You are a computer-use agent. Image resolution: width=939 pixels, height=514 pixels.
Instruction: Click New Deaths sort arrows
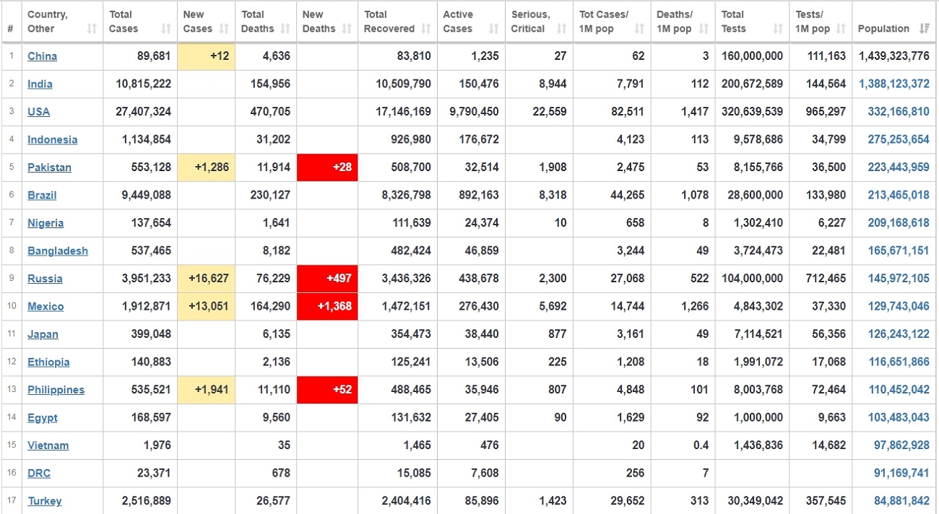347,29
